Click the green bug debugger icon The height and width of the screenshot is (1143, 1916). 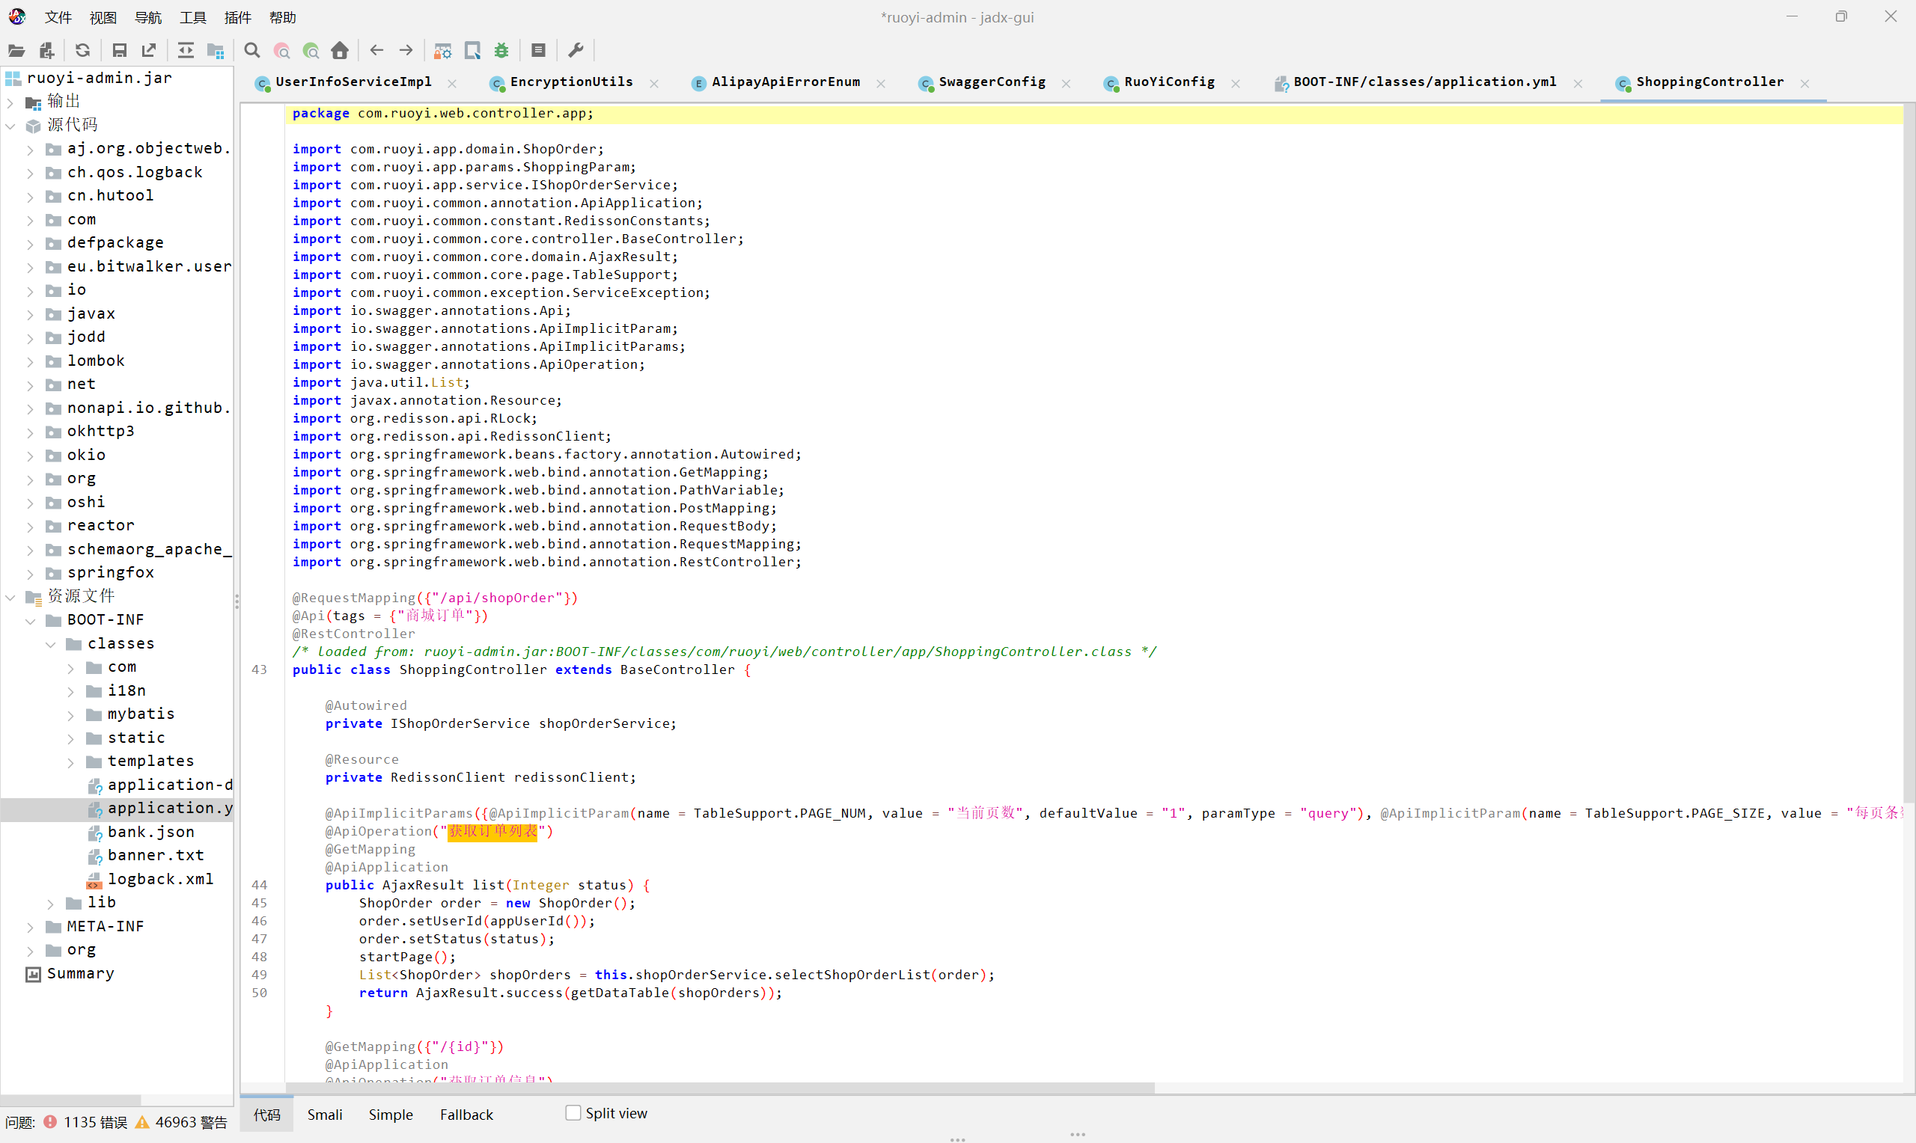(501, 51)
